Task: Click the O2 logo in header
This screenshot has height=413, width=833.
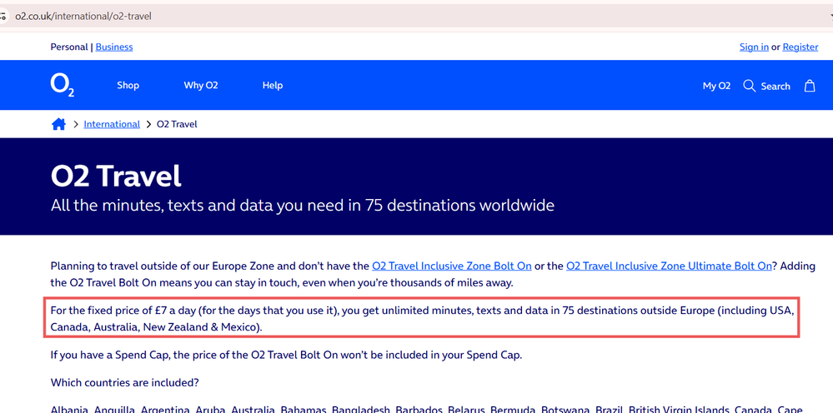Action: click(x=63, y=86)
